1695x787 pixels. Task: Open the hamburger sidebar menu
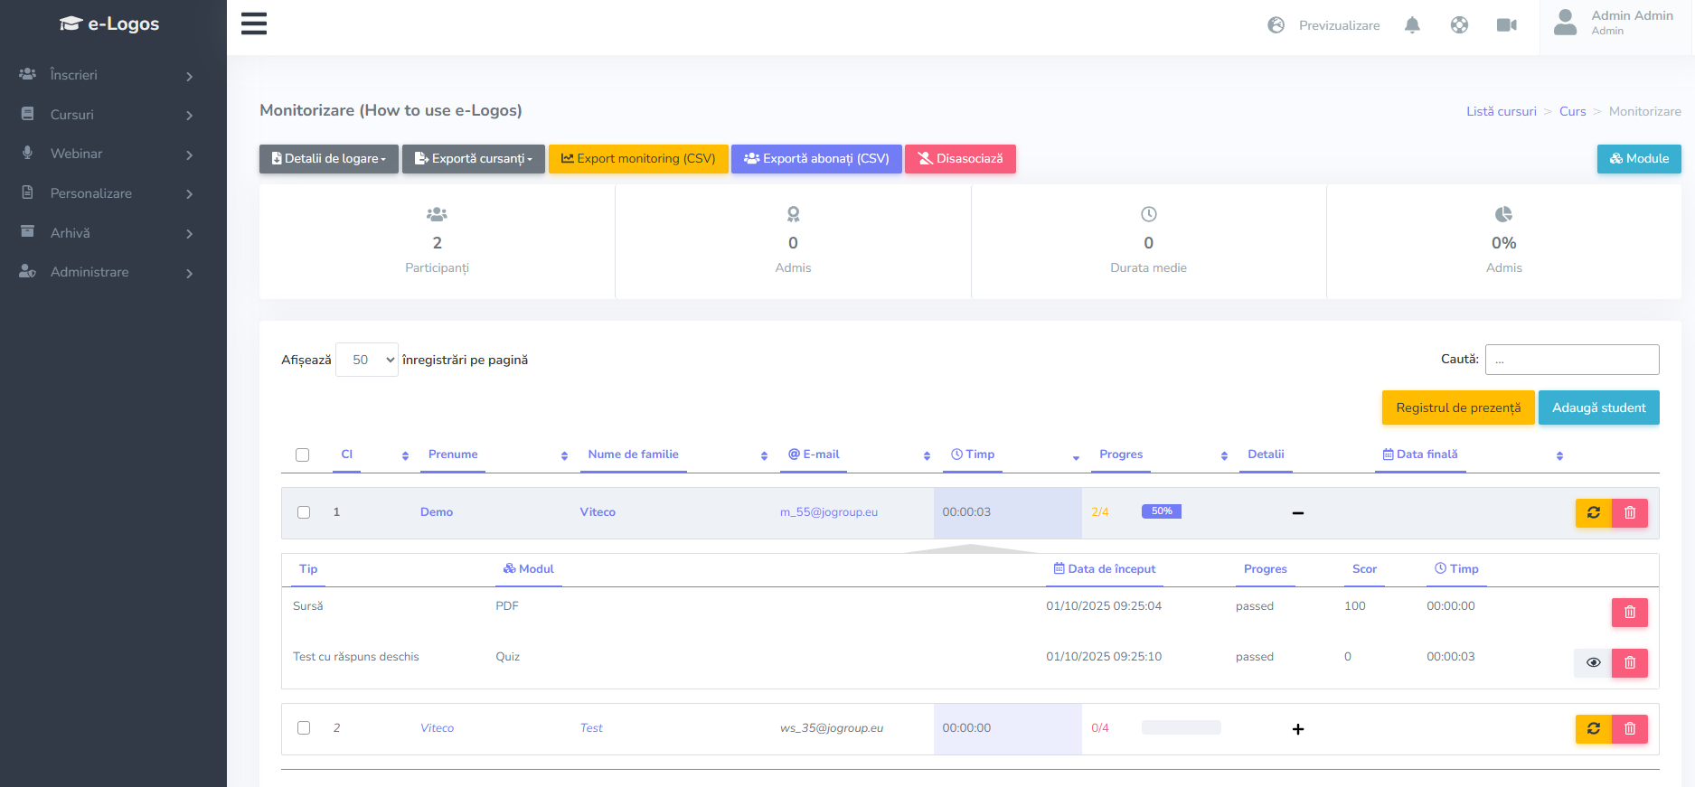254,23
